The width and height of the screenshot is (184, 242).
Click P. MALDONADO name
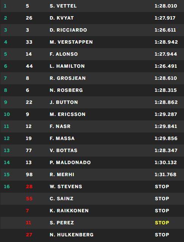click(x=70, y=163)
